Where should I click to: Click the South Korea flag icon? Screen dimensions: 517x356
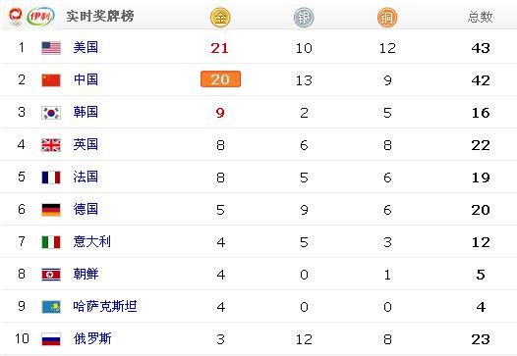[51, 113]
